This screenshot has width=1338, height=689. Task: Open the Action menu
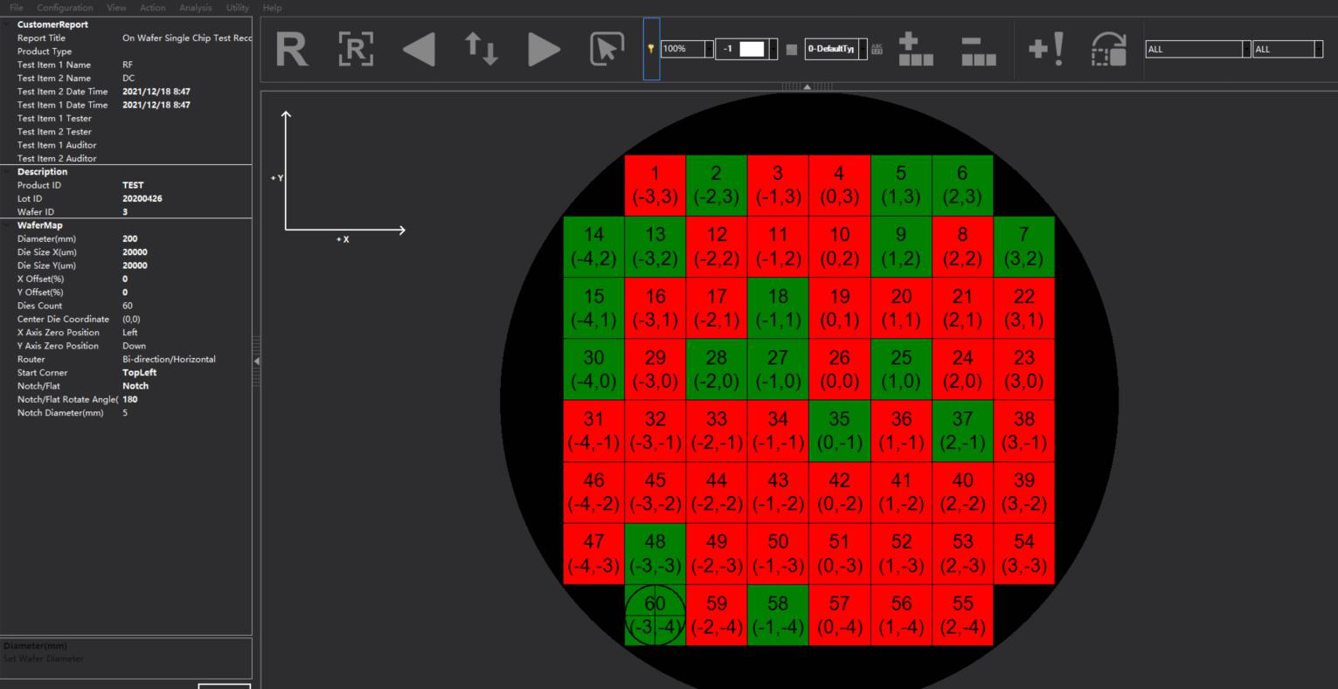(153, 8)
